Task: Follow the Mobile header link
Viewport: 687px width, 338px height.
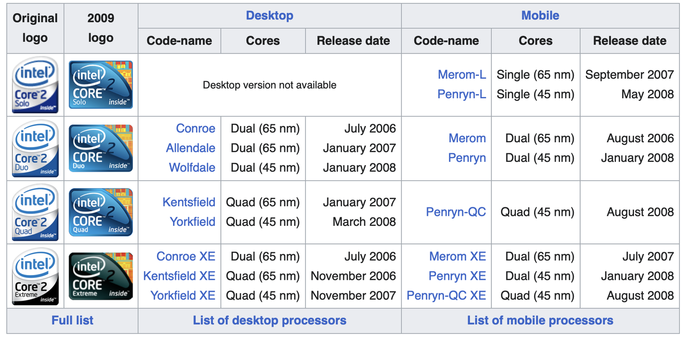Action: [540, 15]
